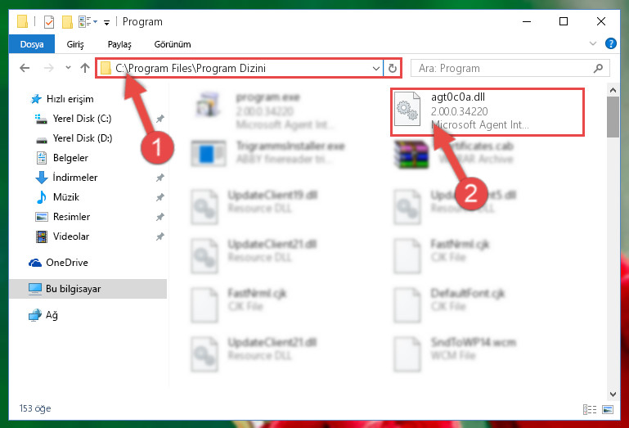Open the Görünüm ribbon tab
629x428 pixels.
[173, 44]
